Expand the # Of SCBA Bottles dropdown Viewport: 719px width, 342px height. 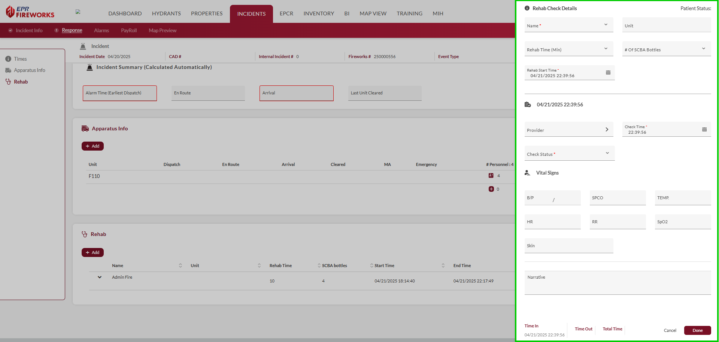[703, 49]
